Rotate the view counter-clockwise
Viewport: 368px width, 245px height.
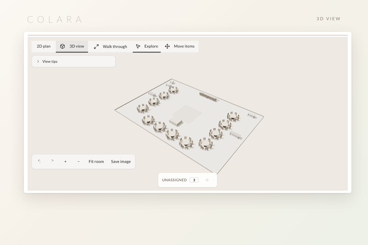click(39, 161)
